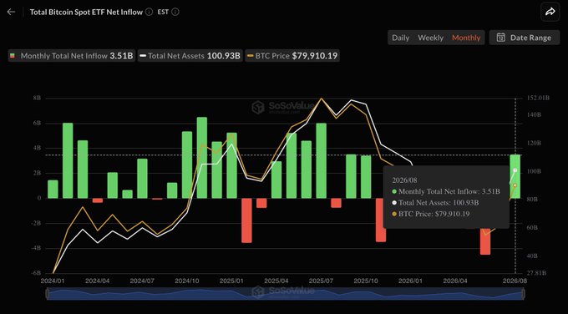Screen dimensions: 568x314
Task: Click the 2024/01 x-axis label
Action: point(53,281)
